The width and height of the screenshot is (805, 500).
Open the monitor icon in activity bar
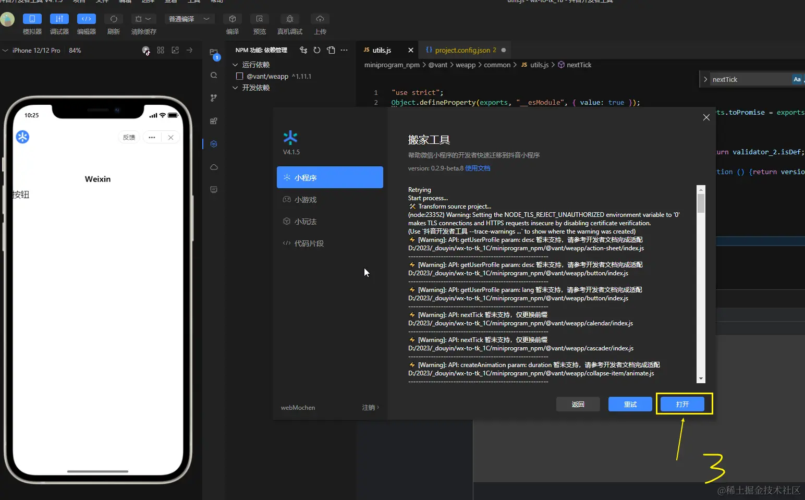click(214, 190)
